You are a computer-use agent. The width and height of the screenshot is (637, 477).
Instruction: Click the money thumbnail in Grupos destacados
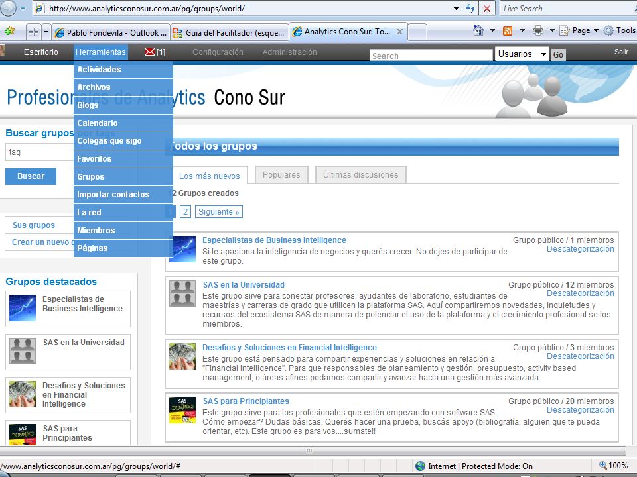click(23, 394)
